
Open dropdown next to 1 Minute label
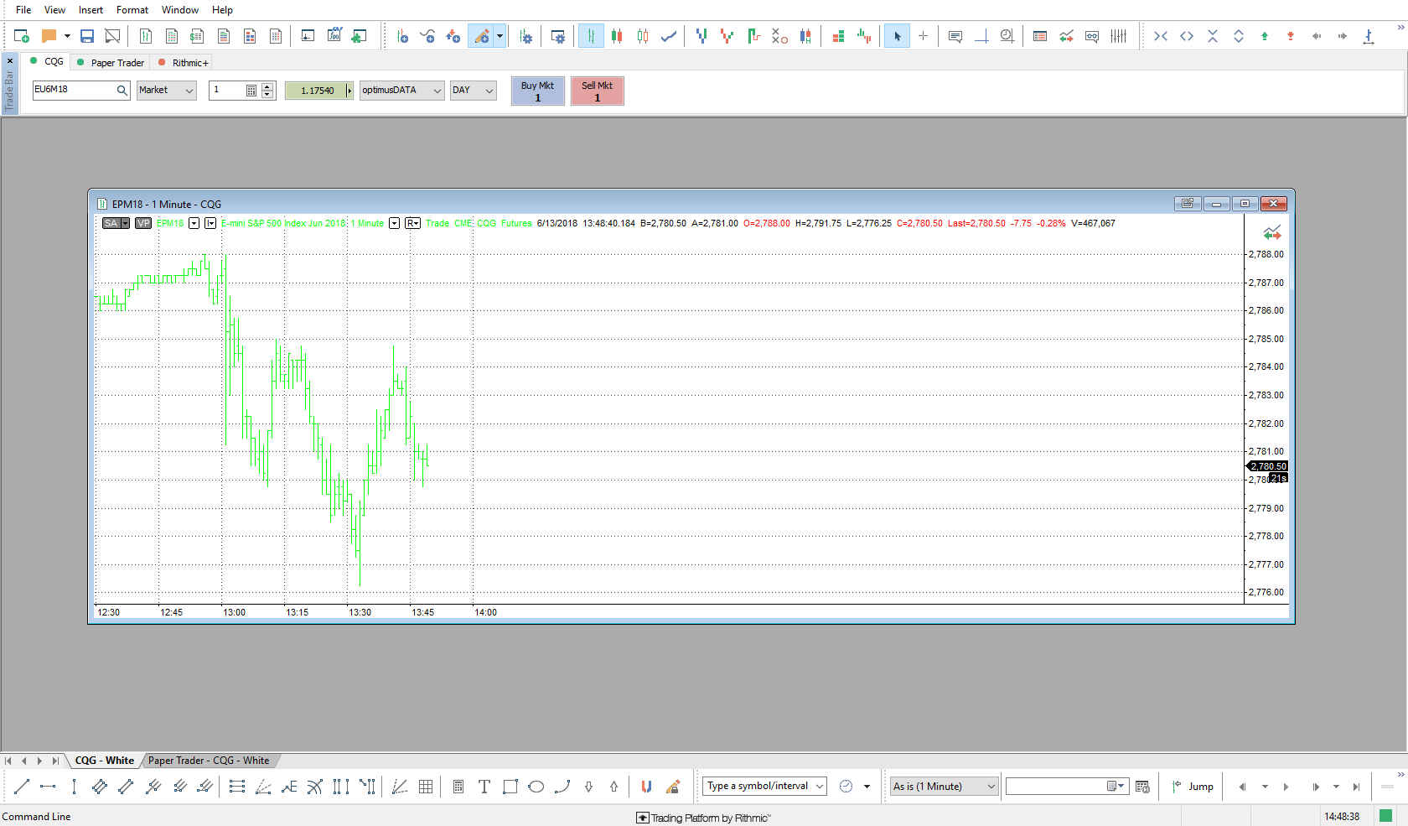tap(394, 223)
